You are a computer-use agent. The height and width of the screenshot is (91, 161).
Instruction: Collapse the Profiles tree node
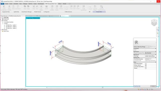pos(3,24)
